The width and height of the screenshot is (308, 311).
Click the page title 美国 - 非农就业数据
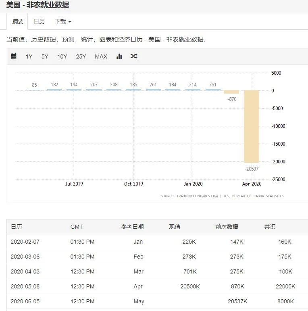point(37,5)
